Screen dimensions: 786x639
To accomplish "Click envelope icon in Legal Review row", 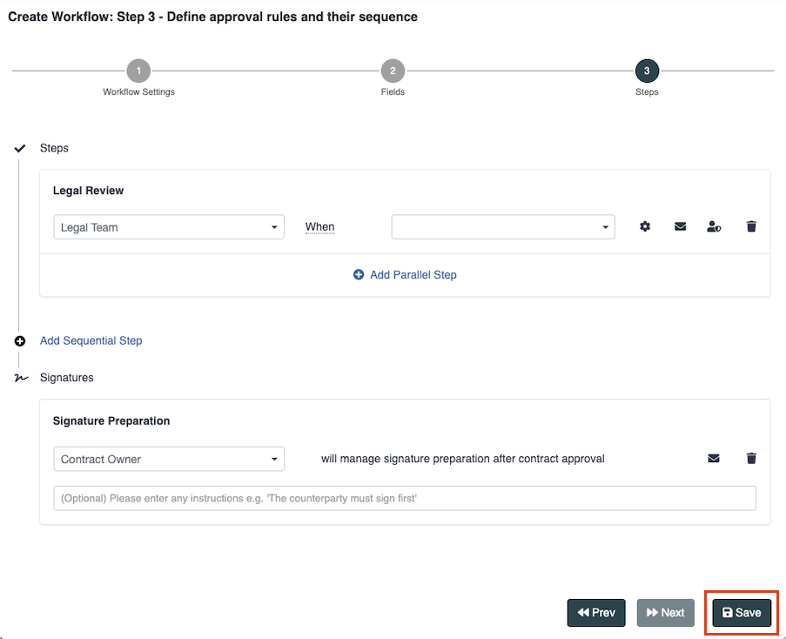I will tap(680, 227).
